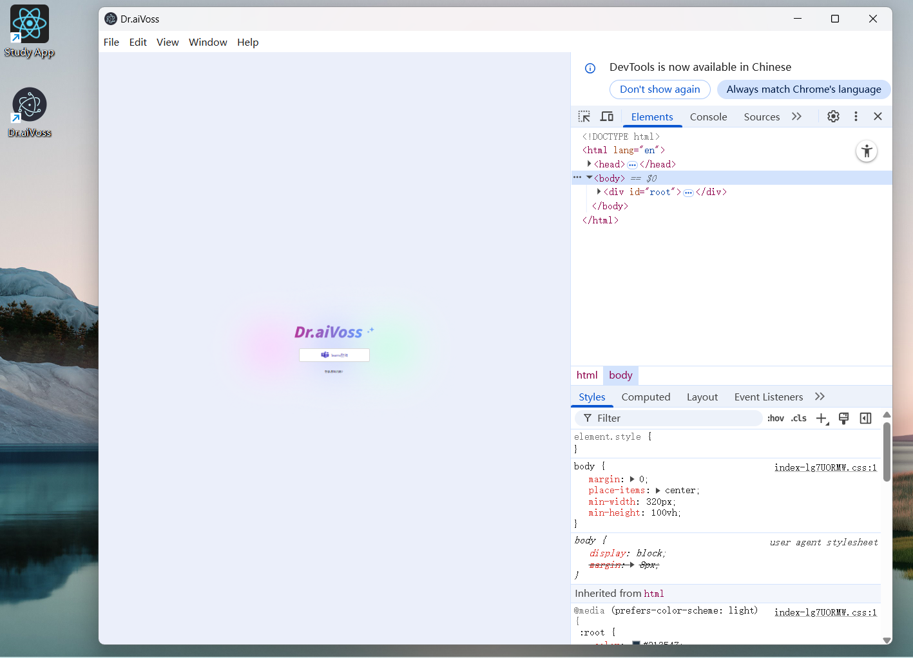The image size is (913, 658).
Task: Select the DOCTYPE html line
Action: [621, 136]
